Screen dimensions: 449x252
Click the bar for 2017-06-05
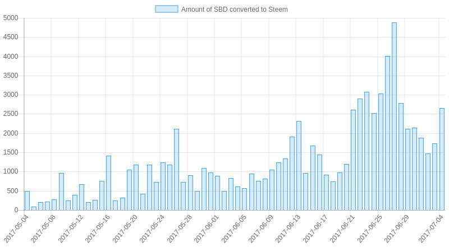244,199
